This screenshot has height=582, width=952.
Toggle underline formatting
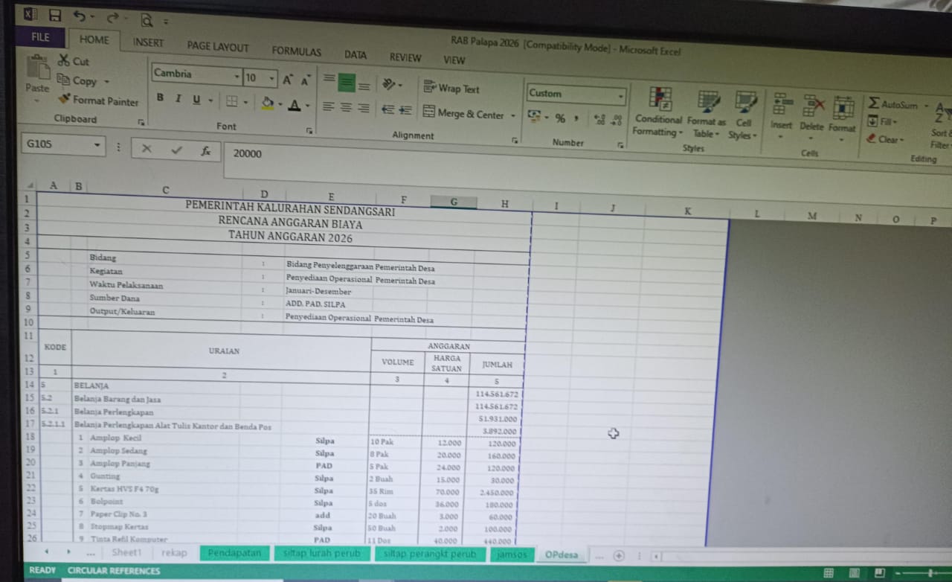196,100
